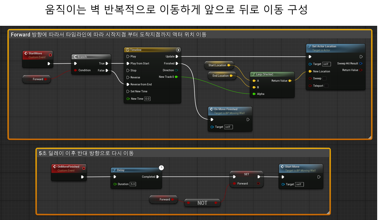
Task: Click the play icon in Timeline header
Action: 178,50
